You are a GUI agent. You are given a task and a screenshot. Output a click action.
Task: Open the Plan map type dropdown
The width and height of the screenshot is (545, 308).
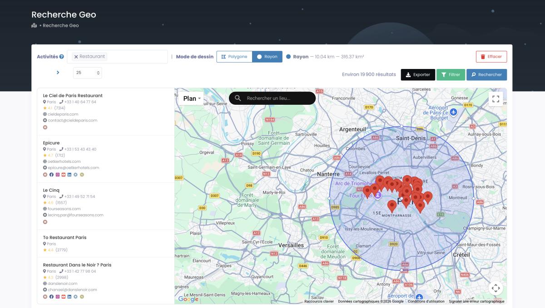[x=192, y=98]
